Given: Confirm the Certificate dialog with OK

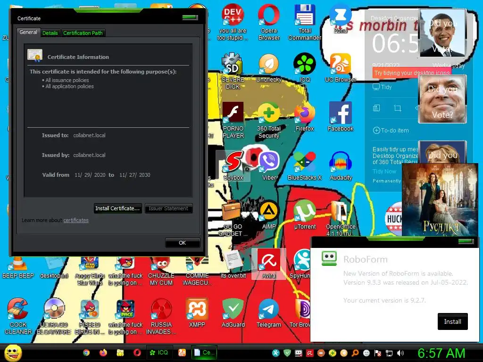Looking at the screenshot, I should click(x=183, y=243).
